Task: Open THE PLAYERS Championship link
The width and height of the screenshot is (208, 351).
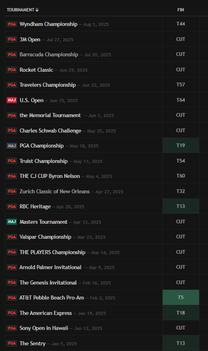Action: (53, 252)
